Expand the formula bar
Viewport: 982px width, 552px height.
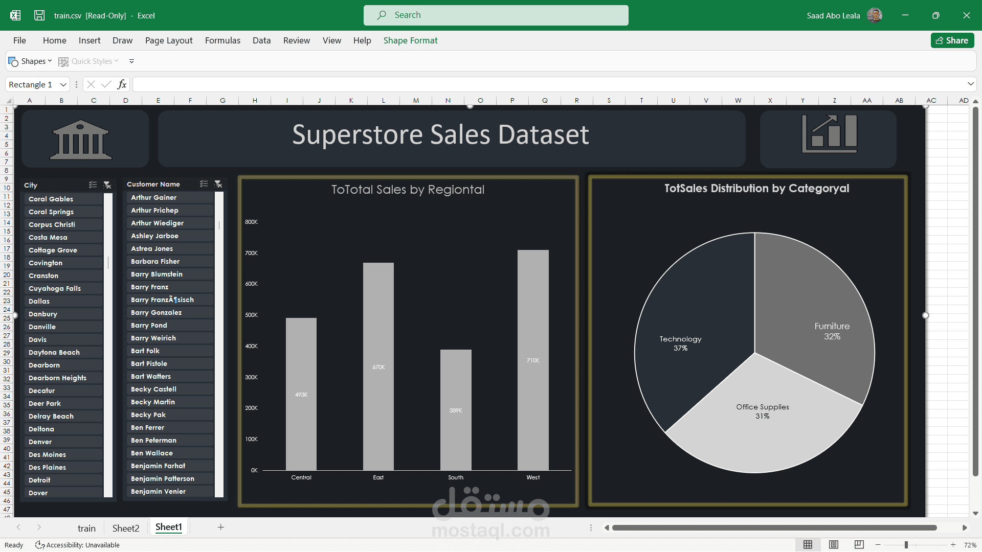coord(970,84)
